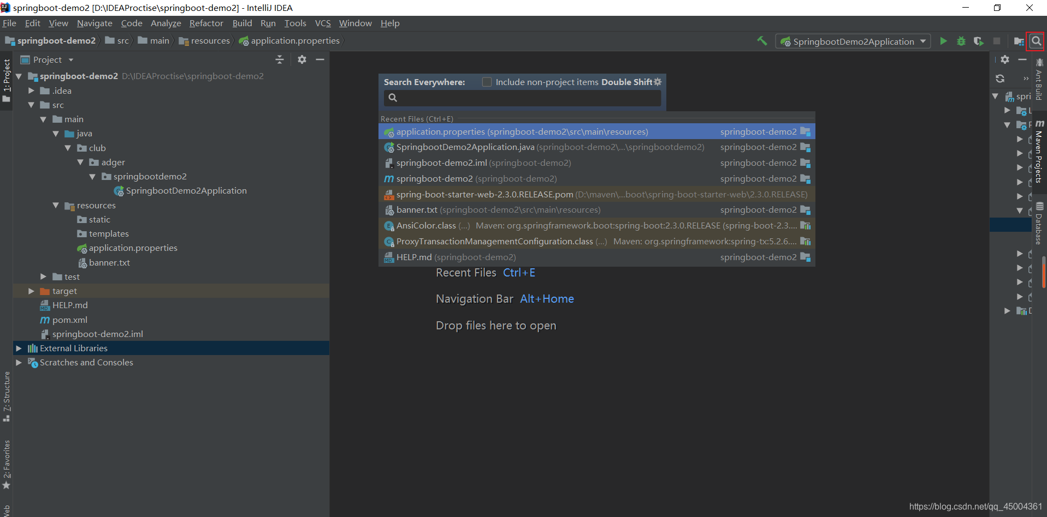Open the 2: Favorites side tab
Viewport: 1047px width, 517px height.
(x=7, y=464)
